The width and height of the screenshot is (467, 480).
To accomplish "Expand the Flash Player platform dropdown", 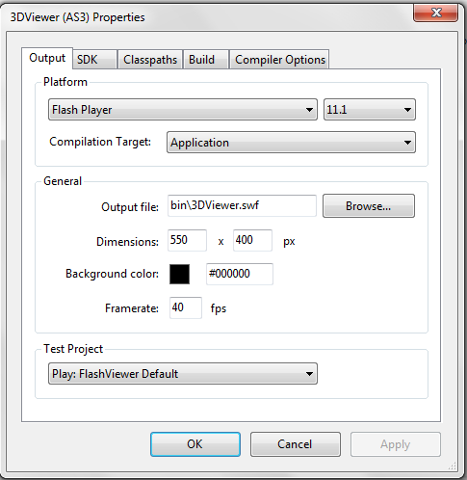I will point(183,110).
